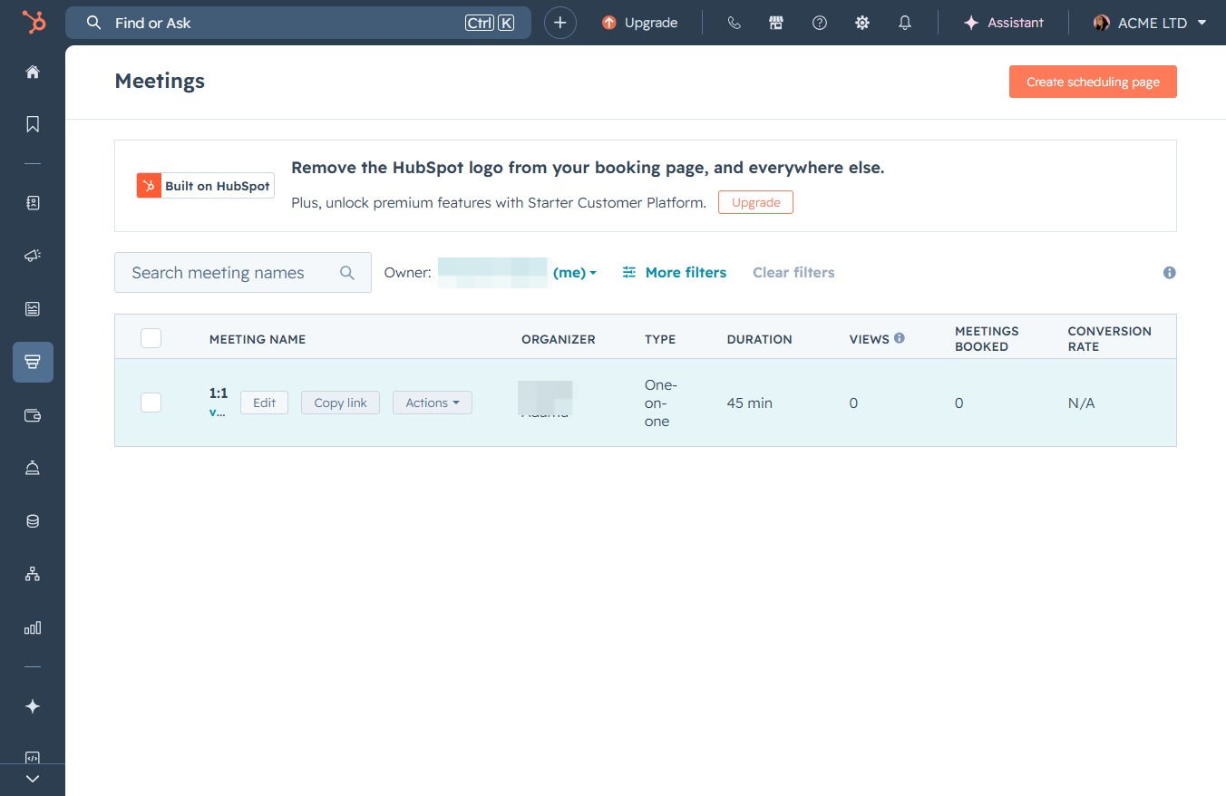
Task: Click the MEETING NAME column header
Action: [x=258, y=339]
